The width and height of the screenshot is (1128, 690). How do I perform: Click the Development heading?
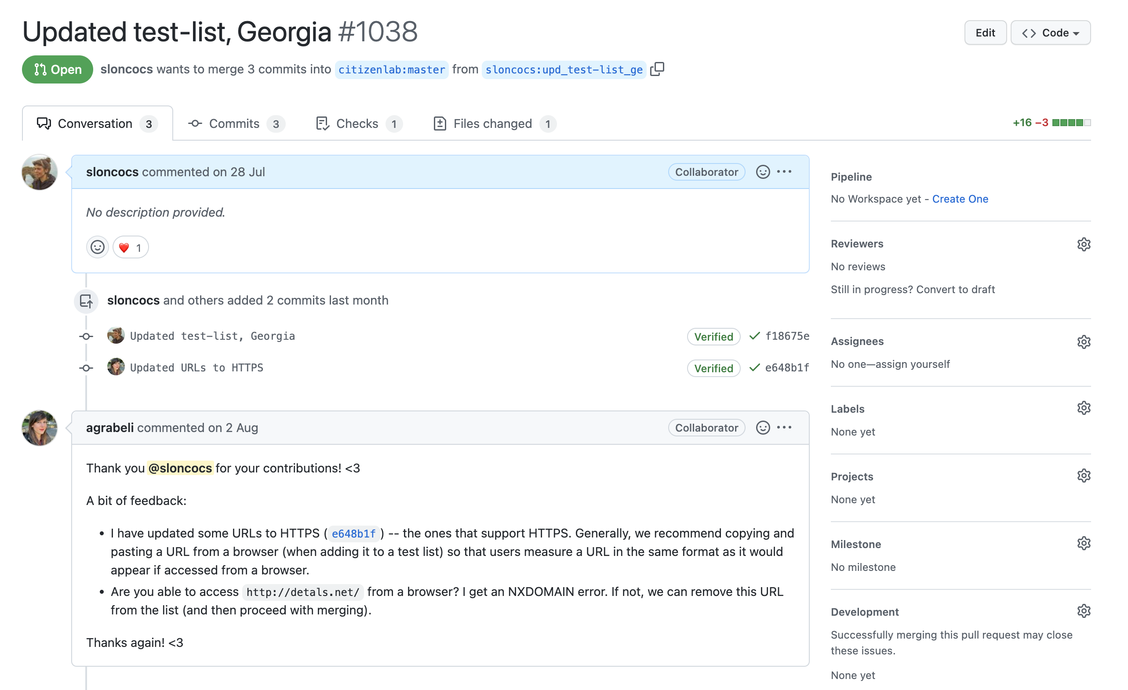(865, 612)
